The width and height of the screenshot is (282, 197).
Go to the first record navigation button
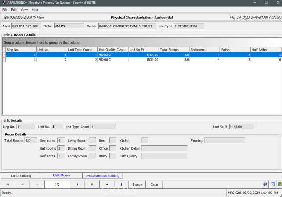pos(7,184)
